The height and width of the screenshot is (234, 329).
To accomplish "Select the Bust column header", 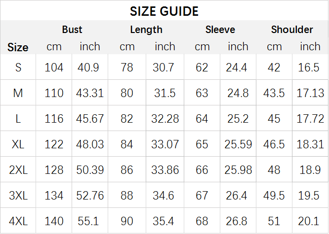I will click(72, 30).
